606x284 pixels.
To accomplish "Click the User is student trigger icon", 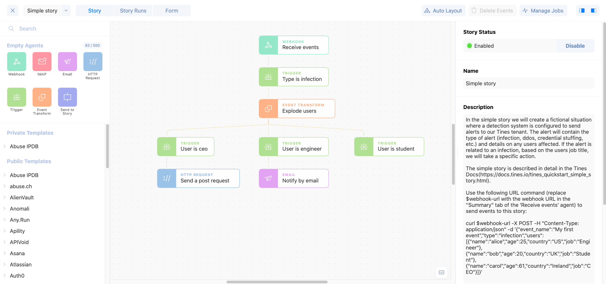I will click(364, 147).
